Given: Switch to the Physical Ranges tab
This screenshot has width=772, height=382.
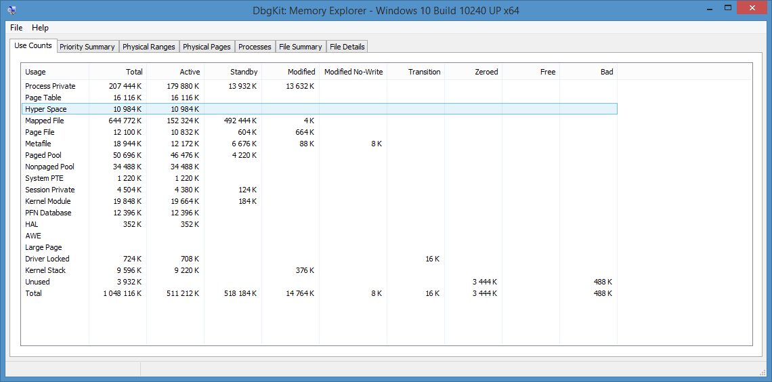Looking at the screenshot, I should coord(149,47).
